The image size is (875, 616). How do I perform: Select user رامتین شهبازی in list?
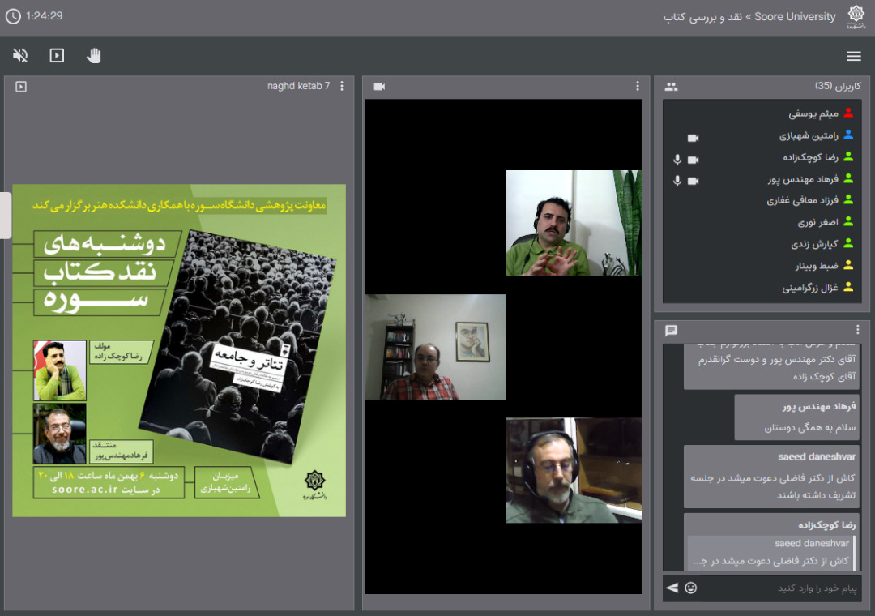coord(762,135)
